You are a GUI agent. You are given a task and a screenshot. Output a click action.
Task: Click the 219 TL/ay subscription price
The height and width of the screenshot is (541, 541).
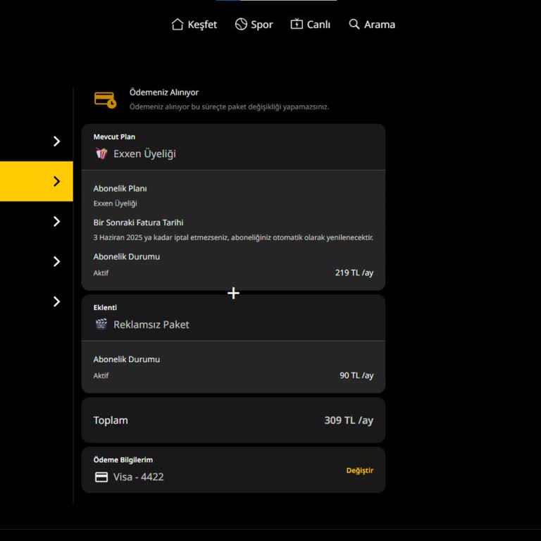[x=354, y=273]
